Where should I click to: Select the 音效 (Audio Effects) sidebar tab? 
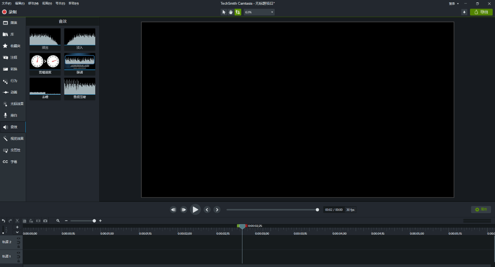pyautogui.click(x=13, y=127)
